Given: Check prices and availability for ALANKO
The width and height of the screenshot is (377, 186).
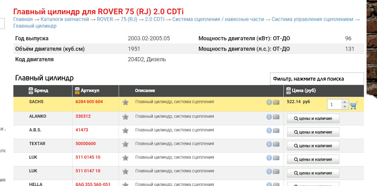Looking at the screenshot, I should pyautogui.click(x=313, y=118).
